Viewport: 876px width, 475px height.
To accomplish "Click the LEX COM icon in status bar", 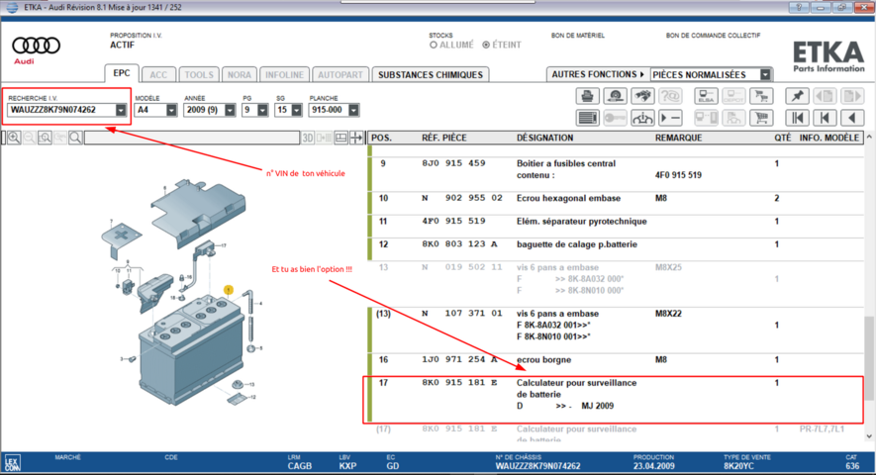I will [13, 463].
